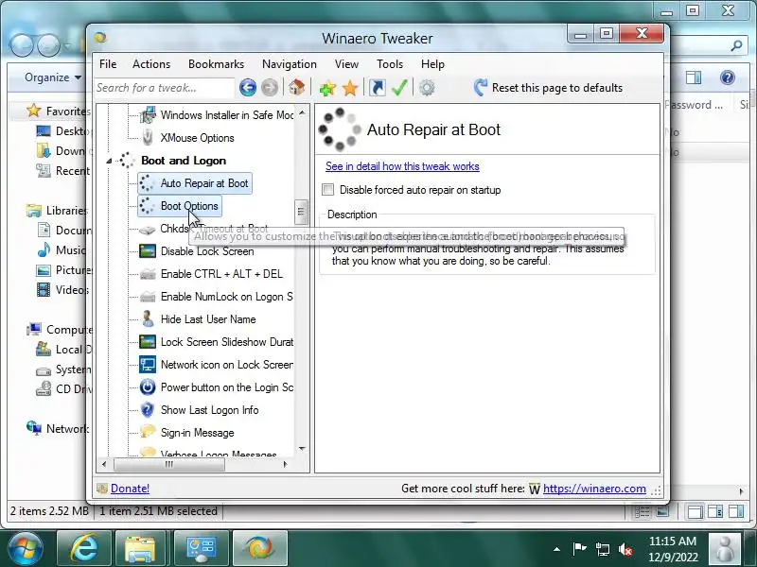This screenshot has height=567, width=757.
Task: Select Windows Installer in Safe Mode item
Action: (x=226, y=115)
